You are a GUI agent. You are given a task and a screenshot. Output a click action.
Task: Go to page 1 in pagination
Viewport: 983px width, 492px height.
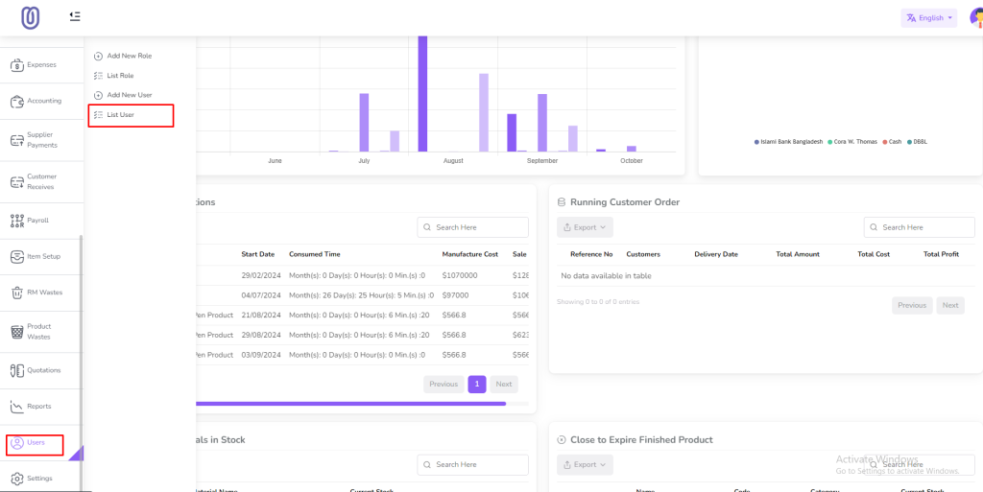[x=477, y=385]
